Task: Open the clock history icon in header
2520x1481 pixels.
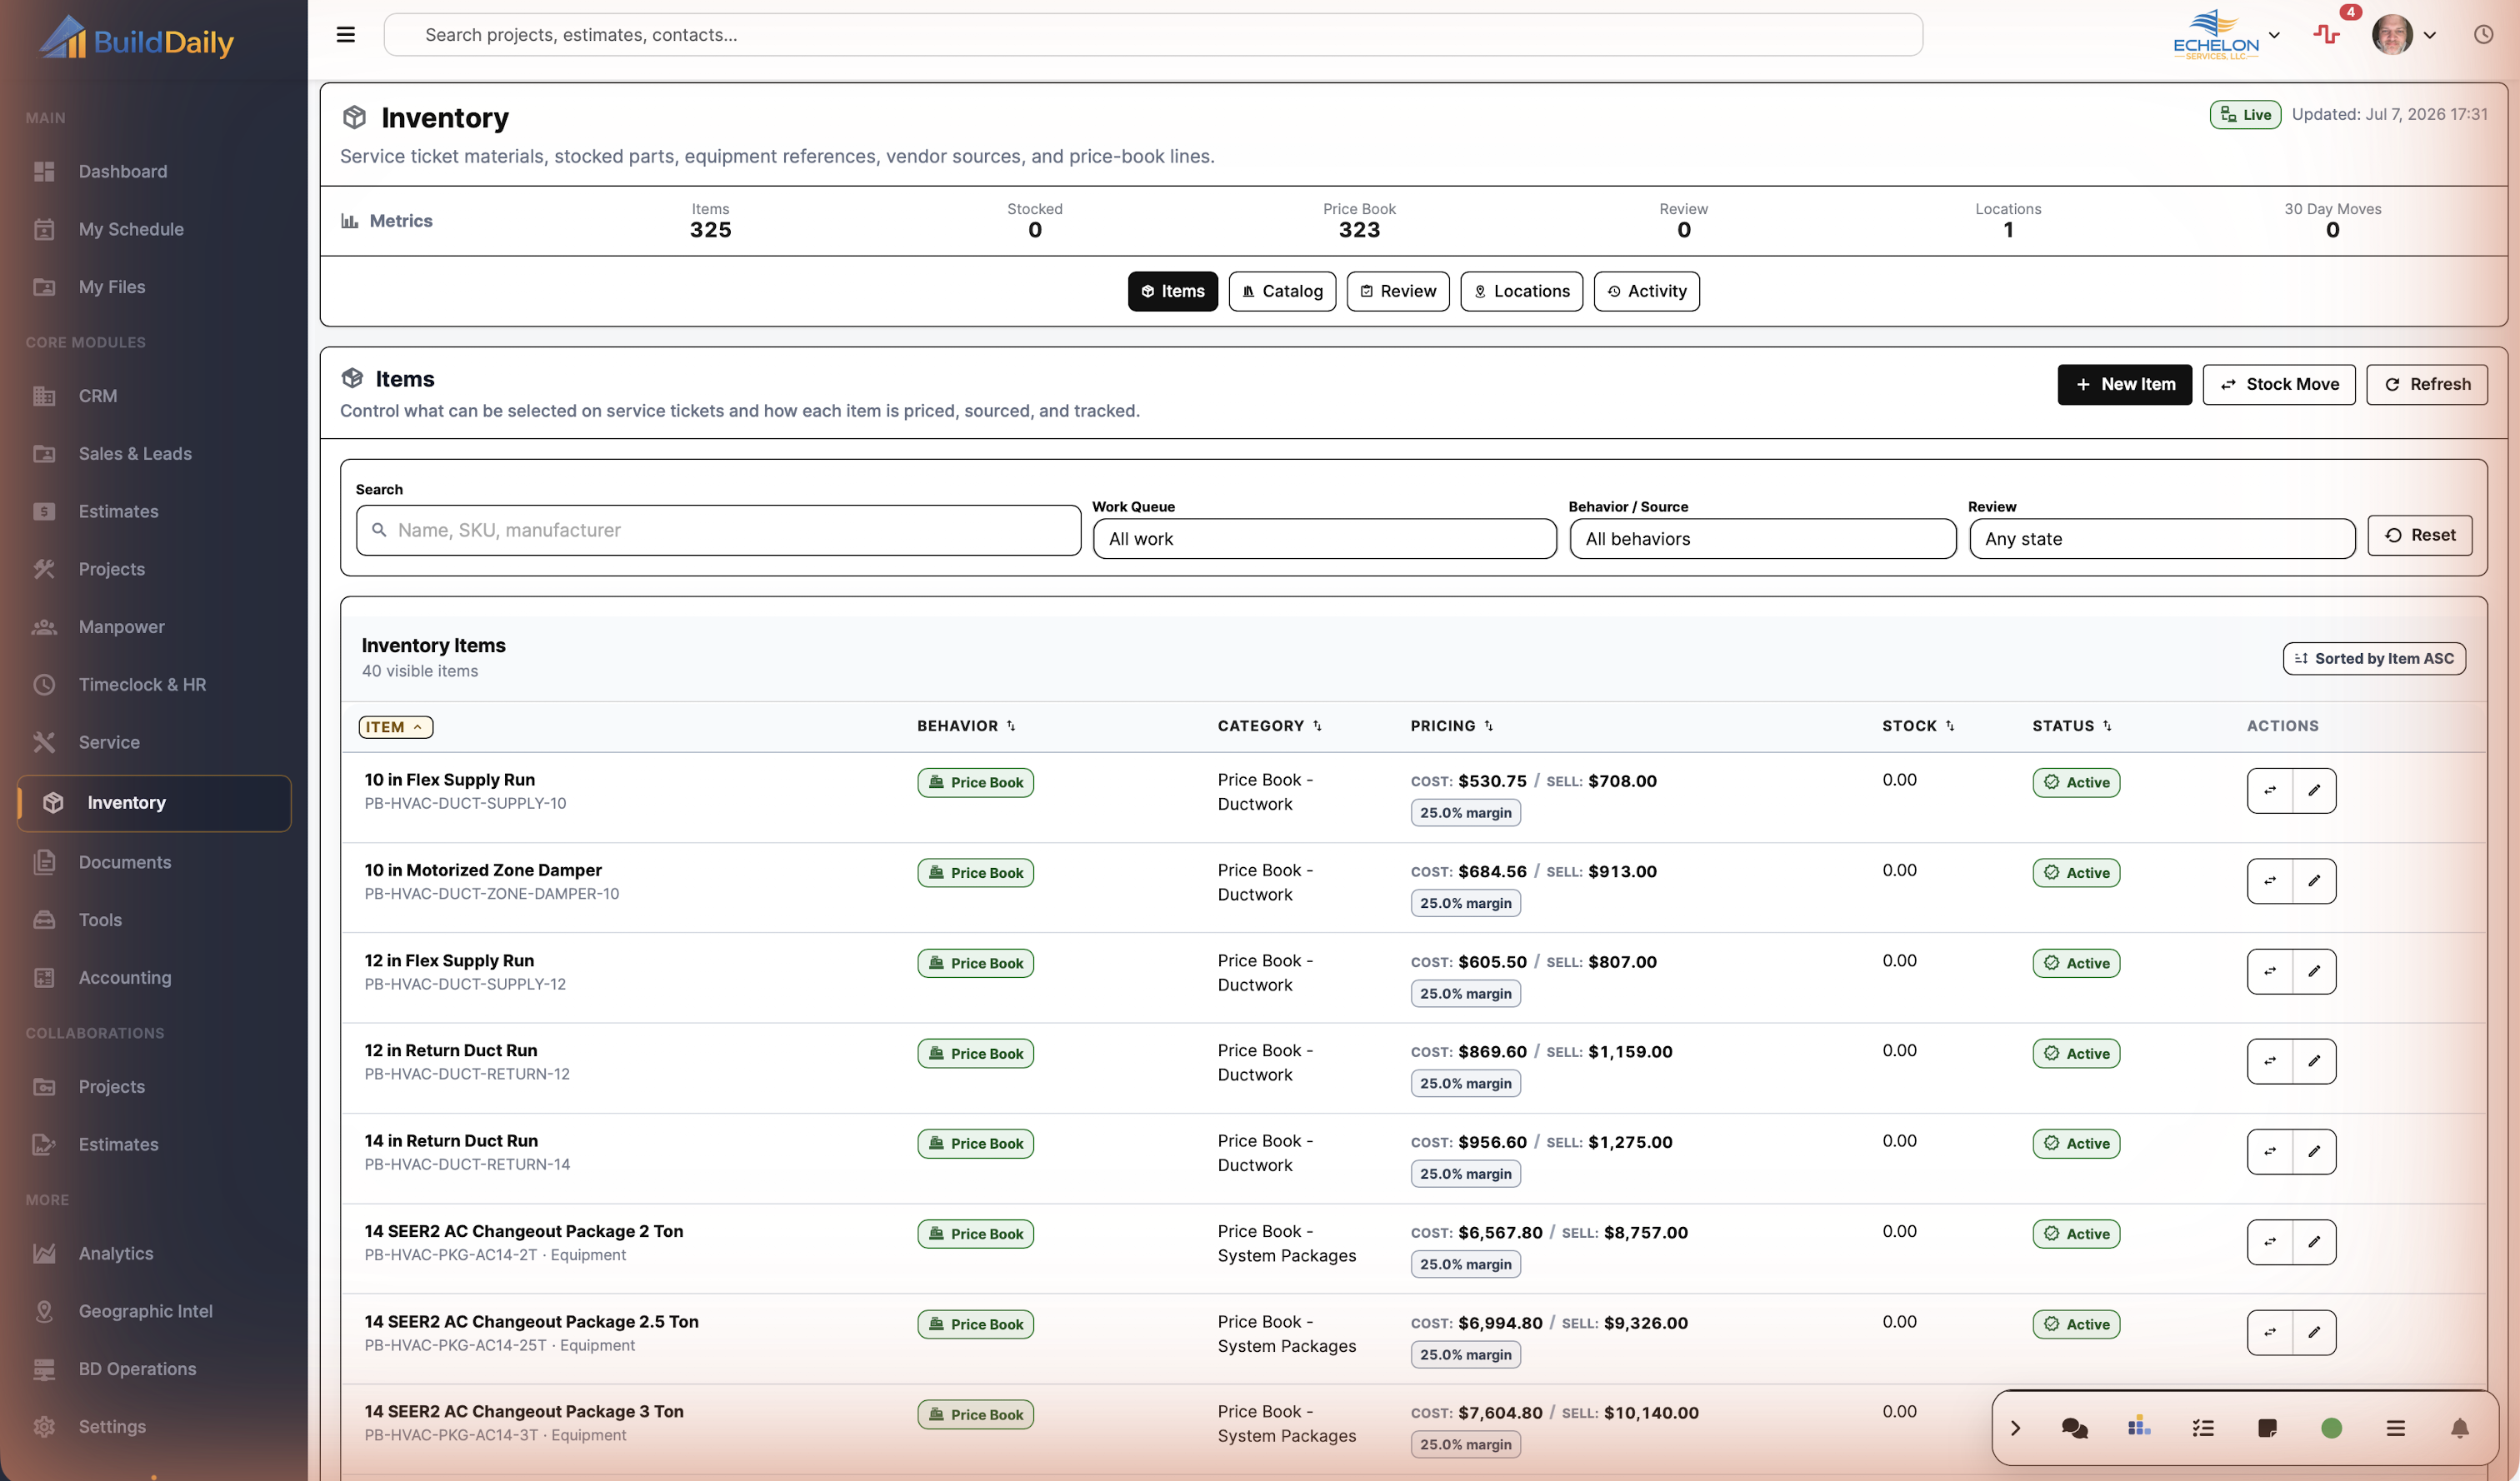Action: (2483, 35)
